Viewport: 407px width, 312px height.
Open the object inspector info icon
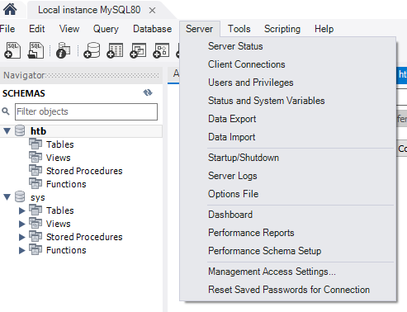(63, 50)
